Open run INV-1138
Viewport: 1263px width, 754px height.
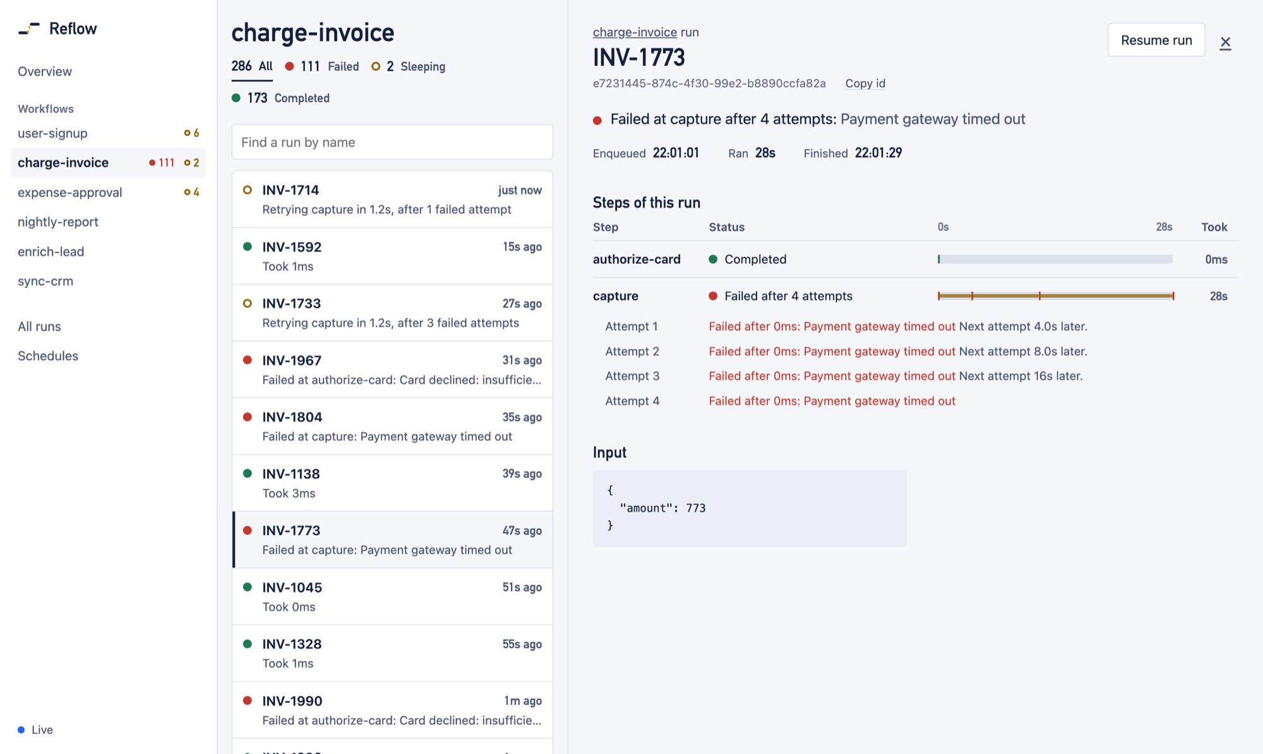click(392, 483)
